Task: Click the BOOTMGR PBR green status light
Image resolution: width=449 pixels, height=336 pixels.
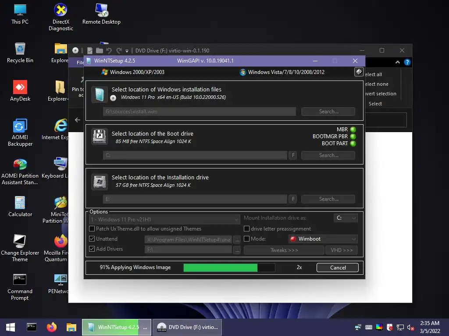Action: (353, 136)
